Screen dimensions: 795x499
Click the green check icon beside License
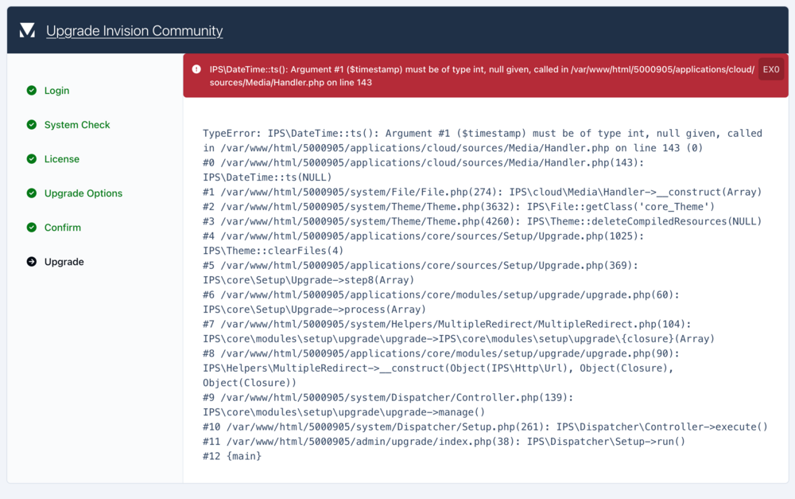tap(32, 159)
